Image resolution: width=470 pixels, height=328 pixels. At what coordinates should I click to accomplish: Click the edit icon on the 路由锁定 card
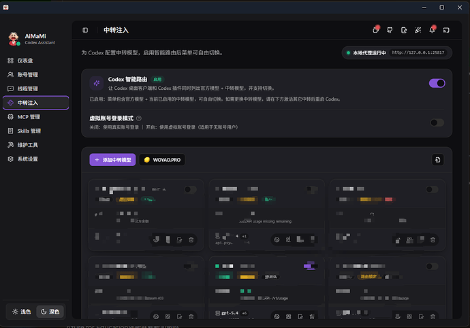coord(421,316)
